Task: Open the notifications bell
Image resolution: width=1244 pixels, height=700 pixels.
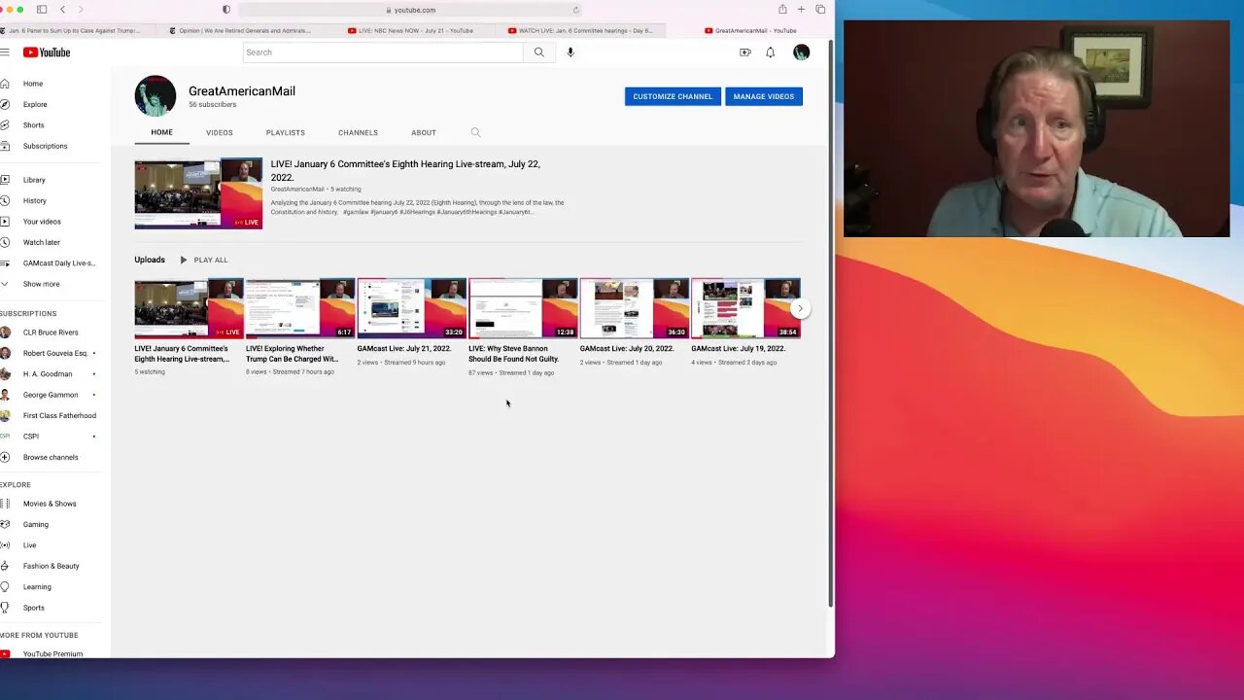Action: (771, 52)
